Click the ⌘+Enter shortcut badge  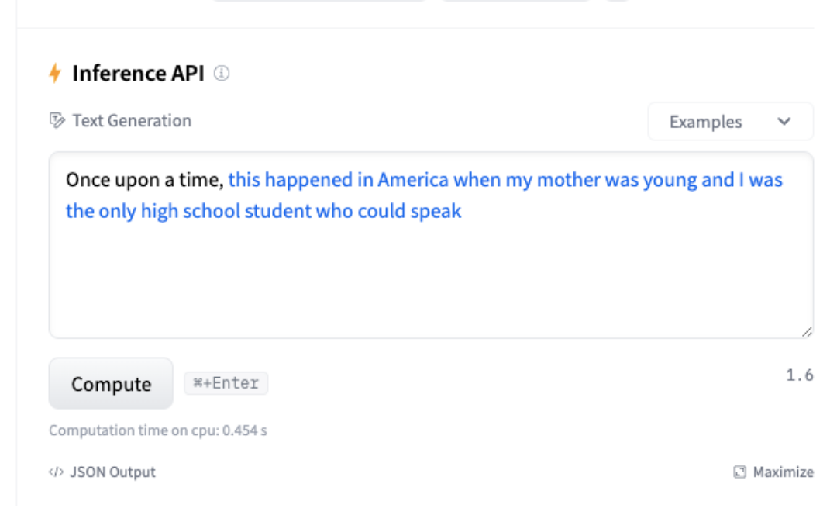click(x=226, y=383)
